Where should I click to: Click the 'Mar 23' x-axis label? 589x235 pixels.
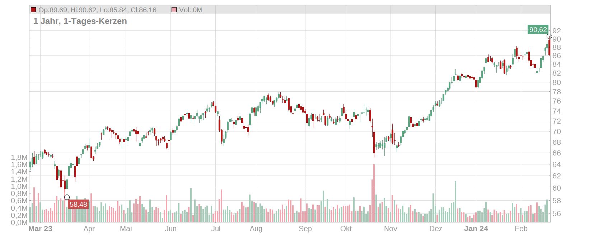point(40,229)
